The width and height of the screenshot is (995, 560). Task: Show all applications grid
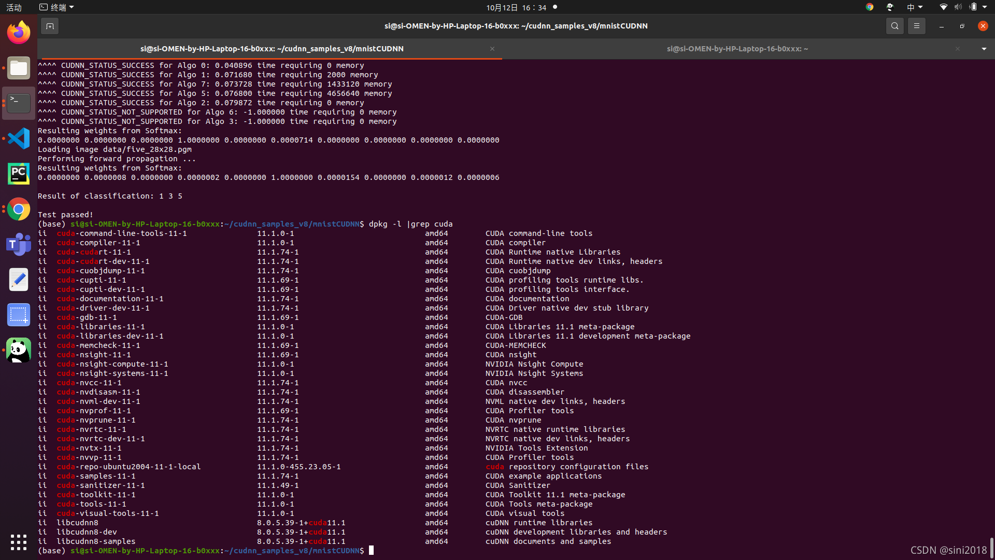[19, 542]
